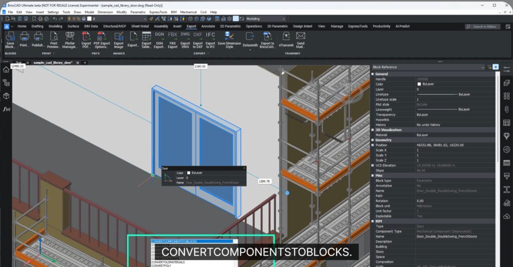This screenshot has height=267, width=513.
Task: Click the Color ByLayer swatch in properties
Action: tap(419, 84)
